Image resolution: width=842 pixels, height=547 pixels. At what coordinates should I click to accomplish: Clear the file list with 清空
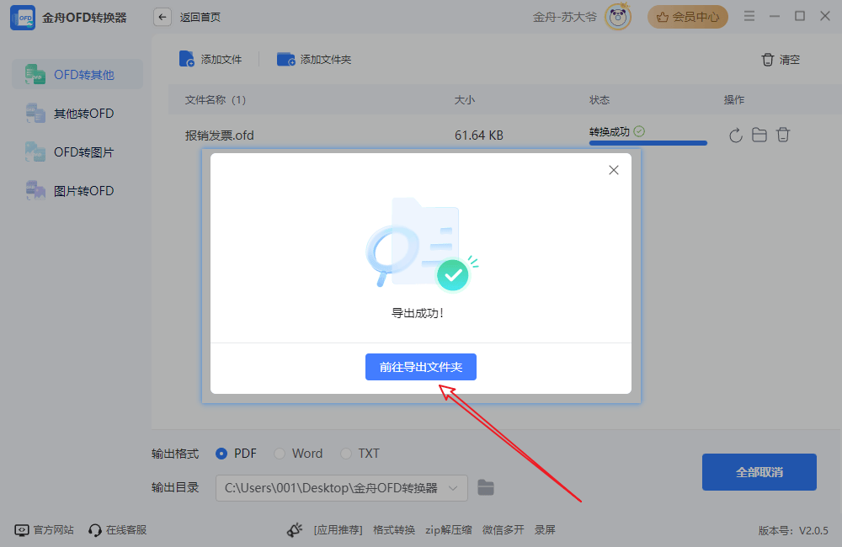[779, 60]
